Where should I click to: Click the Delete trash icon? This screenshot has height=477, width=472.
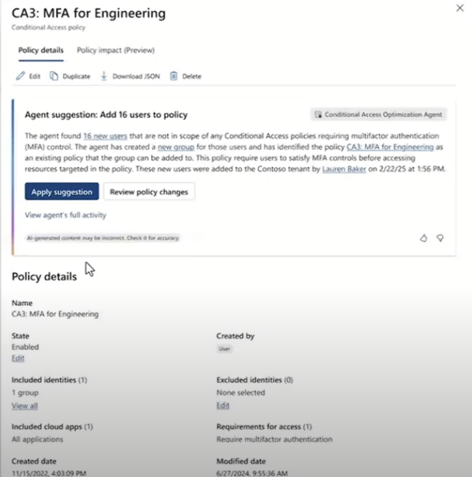(173, 76)
